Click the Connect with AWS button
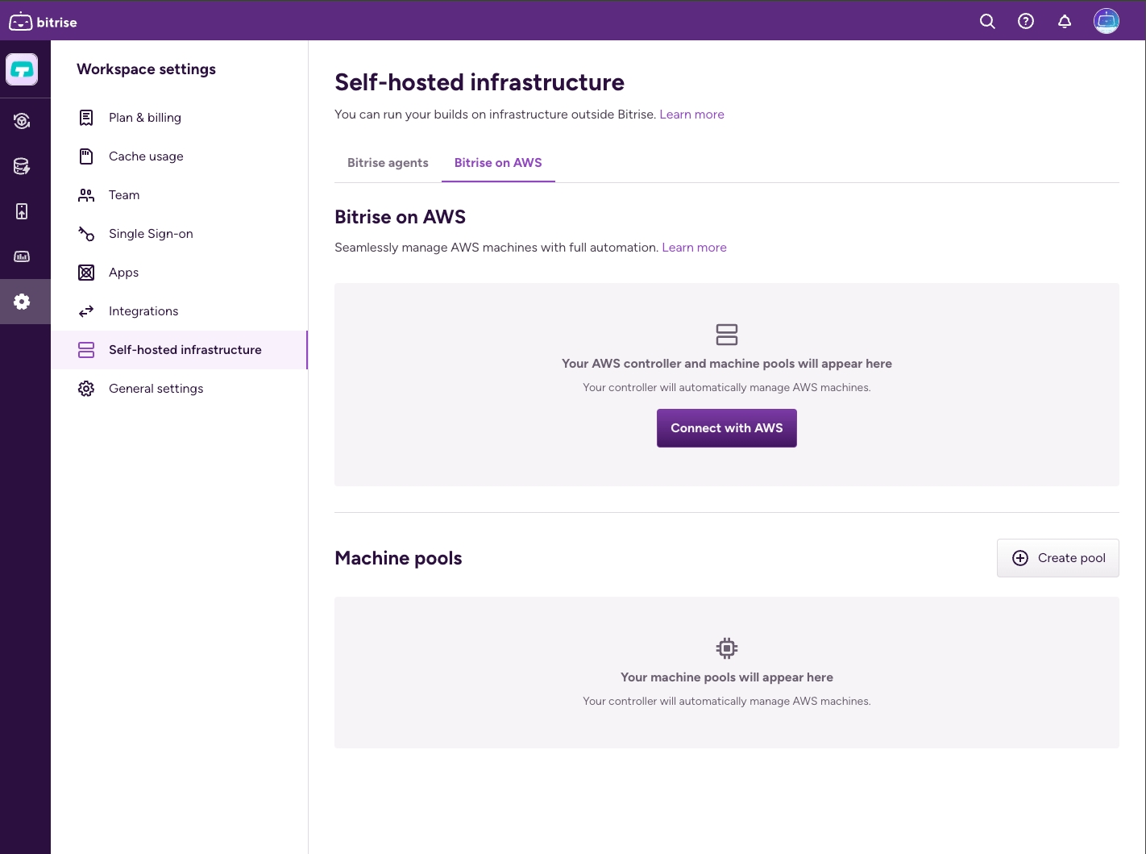Image resolution: width=1146 pixels, height=854 pixels. pyautogui.click(x=727, y=428)
